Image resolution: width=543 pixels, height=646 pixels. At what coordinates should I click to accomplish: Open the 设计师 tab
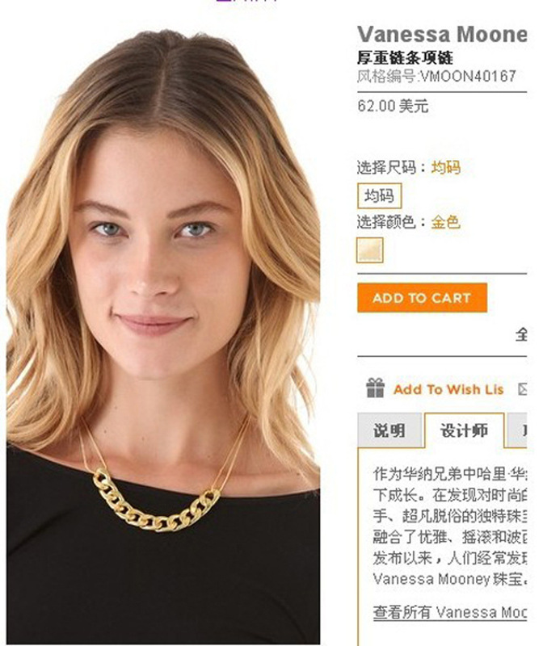tap(465, 430)
